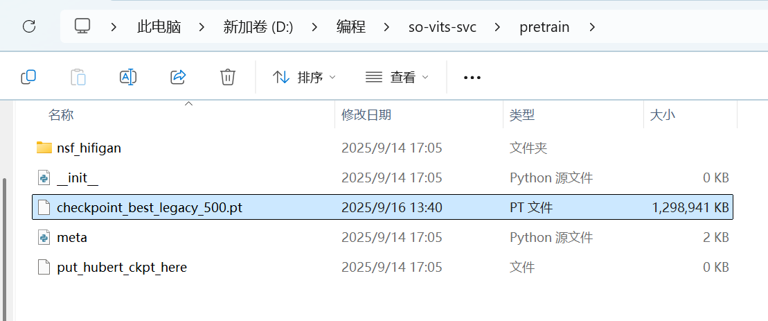Select the nsf_hifigan folder

point(89,148)
